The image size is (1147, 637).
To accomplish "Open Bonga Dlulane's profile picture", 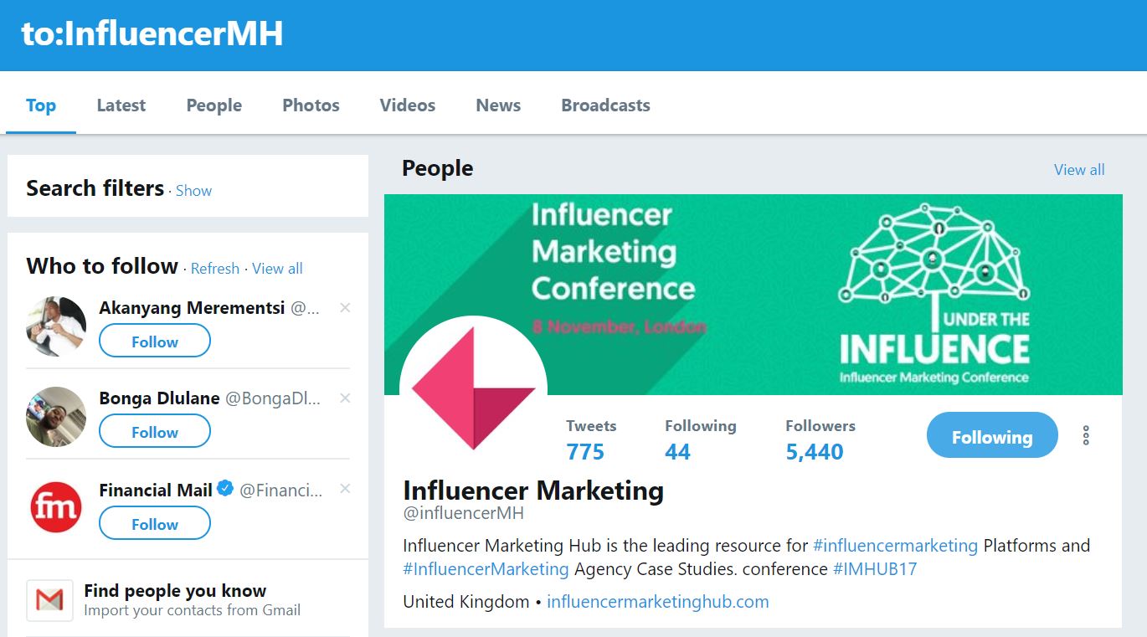I will click(56, 417).
